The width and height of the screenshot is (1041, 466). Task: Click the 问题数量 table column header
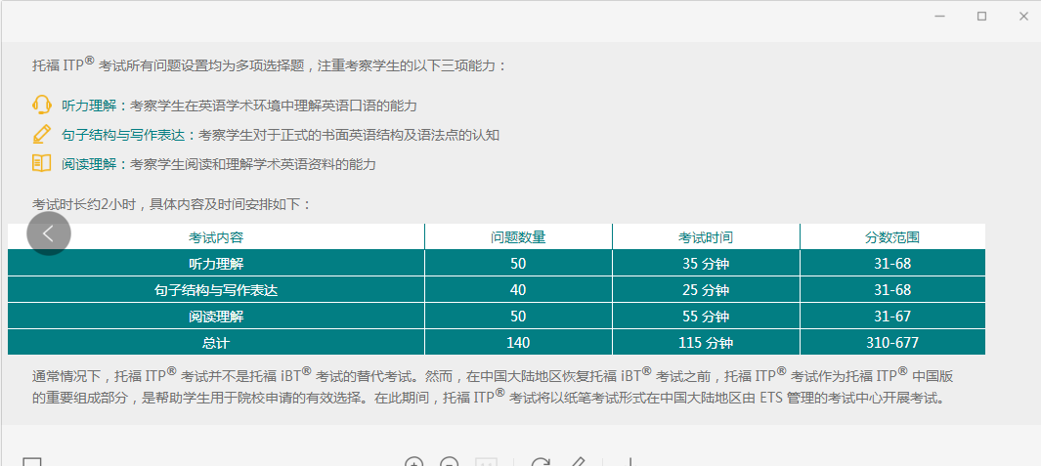tap(518, 237)
